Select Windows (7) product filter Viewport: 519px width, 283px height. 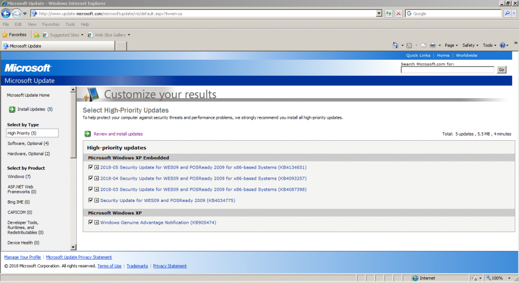coord(19,177)
